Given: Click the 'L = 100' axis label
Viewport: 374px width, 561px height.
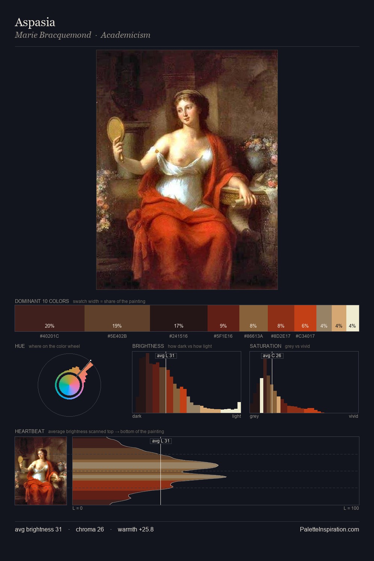Looking at the screenshot, I should pos(351,508).
